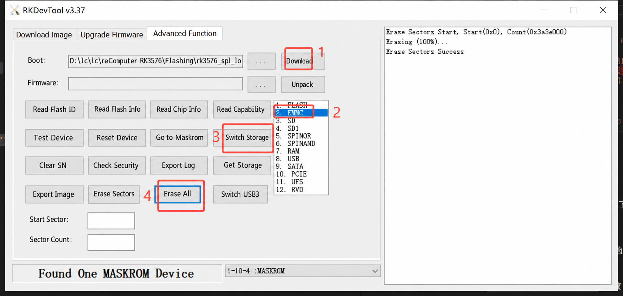This screenshot has height=296, width=623.
Task: Click Erase Sectors
Action: pos(114,194)
